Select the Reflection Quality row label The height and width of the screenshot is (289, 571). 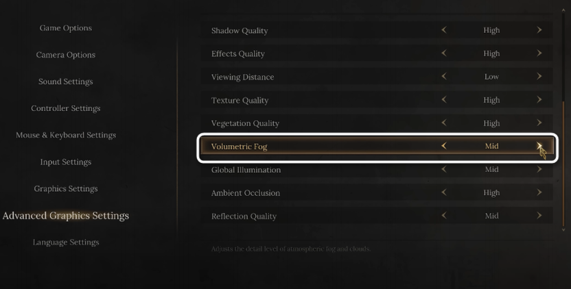tap(244, 216)
